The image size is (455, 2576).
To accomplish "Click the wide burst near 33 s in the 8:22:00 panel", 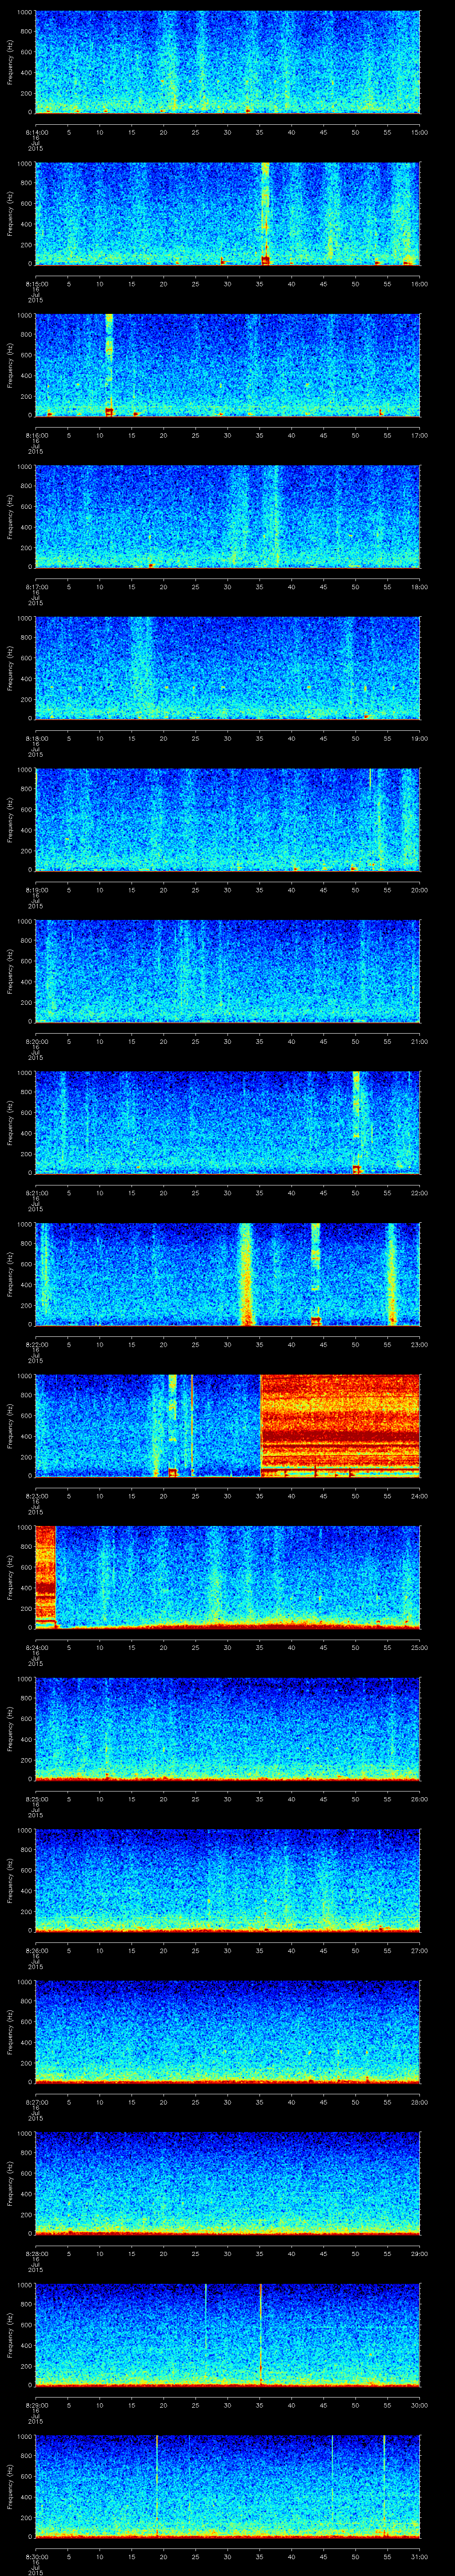I will 246,1275.
